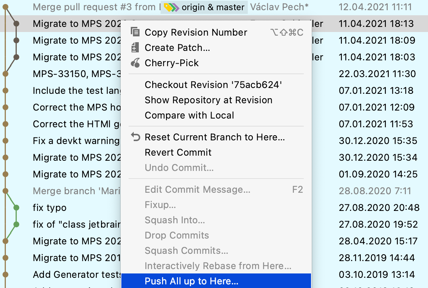Screen dimensions: 428x288
Task: Choose Checkout Revision '75acb624'
Action: coord(213,85)
